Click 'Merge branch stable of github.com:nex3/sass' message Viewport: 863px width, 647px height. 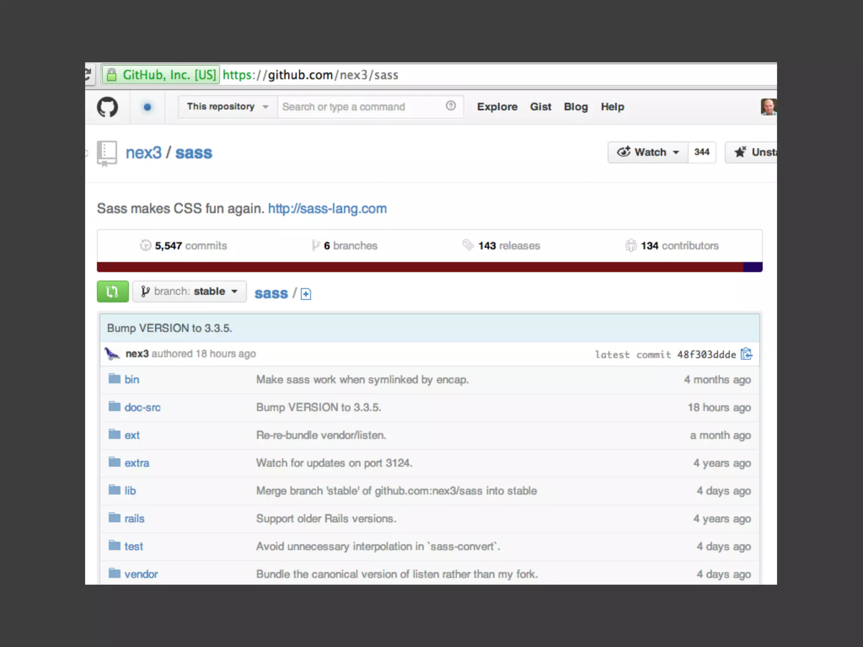(397, 491)
